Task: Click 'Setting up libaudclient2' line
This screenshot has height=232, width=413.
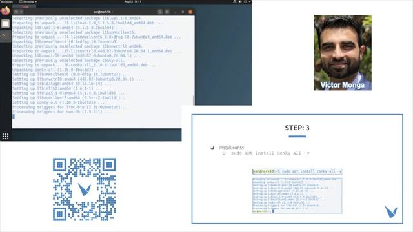Action: tap(70, 97)
